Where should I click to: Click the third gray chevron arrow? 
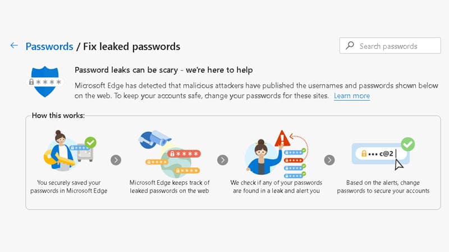[329, 160]
